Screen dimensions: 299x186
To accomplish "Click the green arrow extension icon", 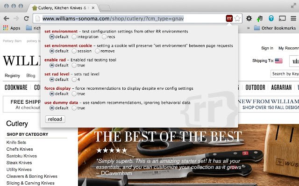I will (x=260, y=19).
